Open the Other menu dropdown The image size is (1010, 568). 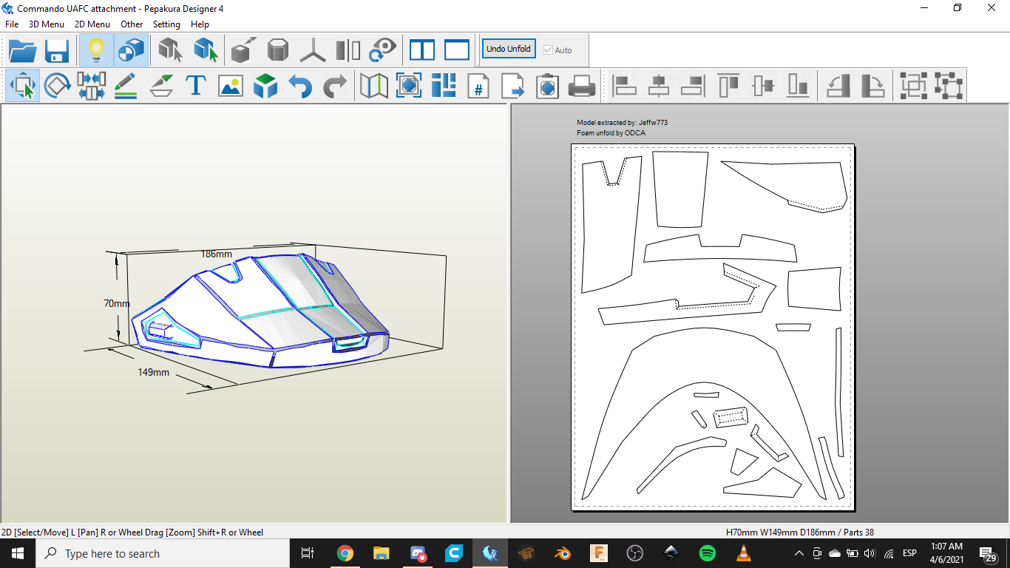pyautogui.click(x=132, y=24)
